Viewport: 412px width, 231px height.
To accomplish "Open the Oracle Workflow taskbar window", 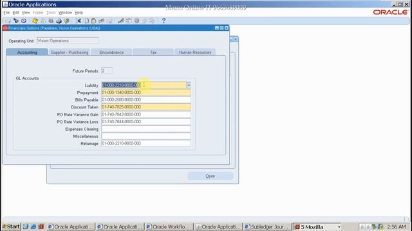I will (x=169, y=227).
